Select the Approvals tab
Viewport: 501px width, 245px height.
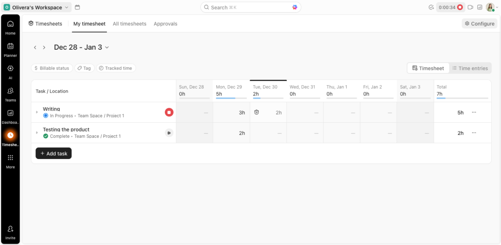tap(165, 24)
